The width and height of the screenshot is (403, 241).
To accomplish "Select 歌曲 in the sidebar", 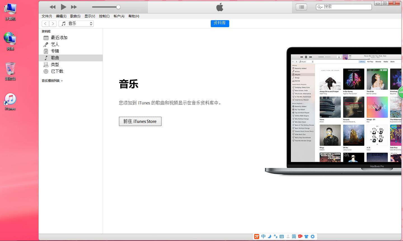I will coord(71,58).
